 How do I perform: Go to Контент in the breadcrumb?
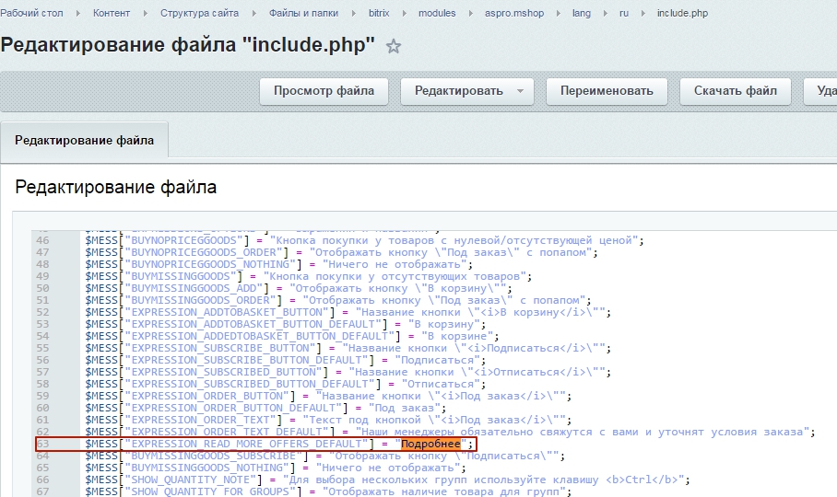112,14
